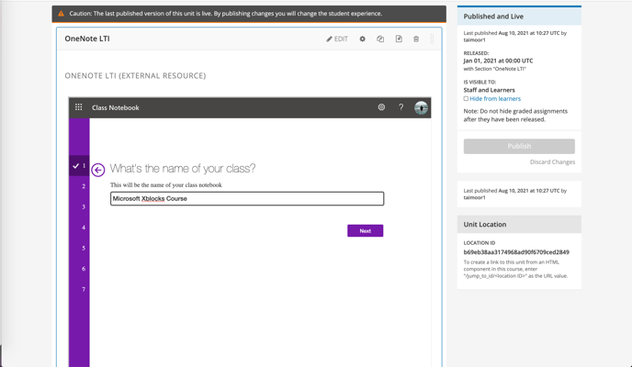Click the Publish button
Image resolution: width=632 pixels, height=367 pixels.
point(519,146)
